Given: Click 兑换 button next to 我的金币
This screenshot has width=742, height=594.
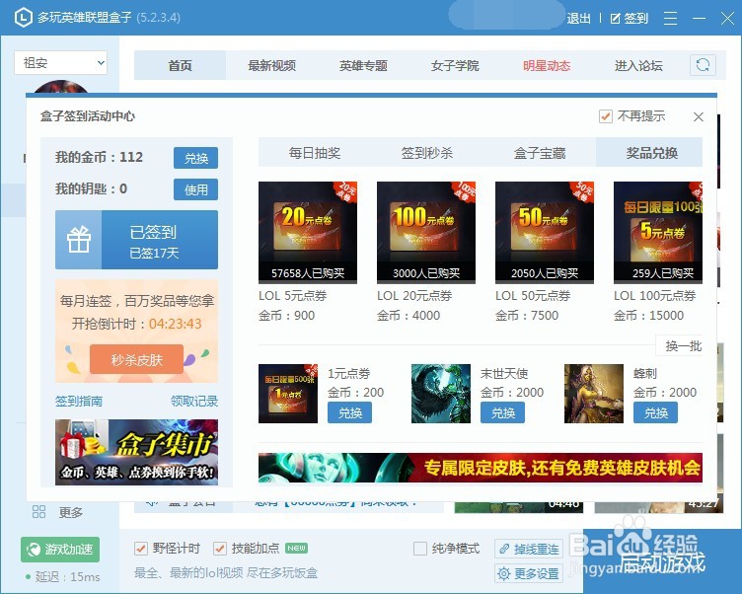Looking at the screenshot, I should 196,158.
